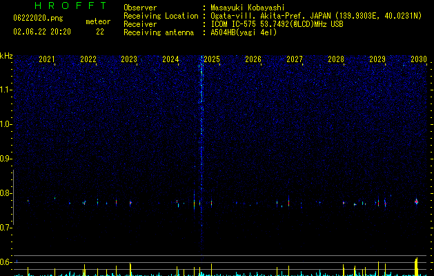Click the Observer field label
The image size is (434, 276).
tap(140, 8)
